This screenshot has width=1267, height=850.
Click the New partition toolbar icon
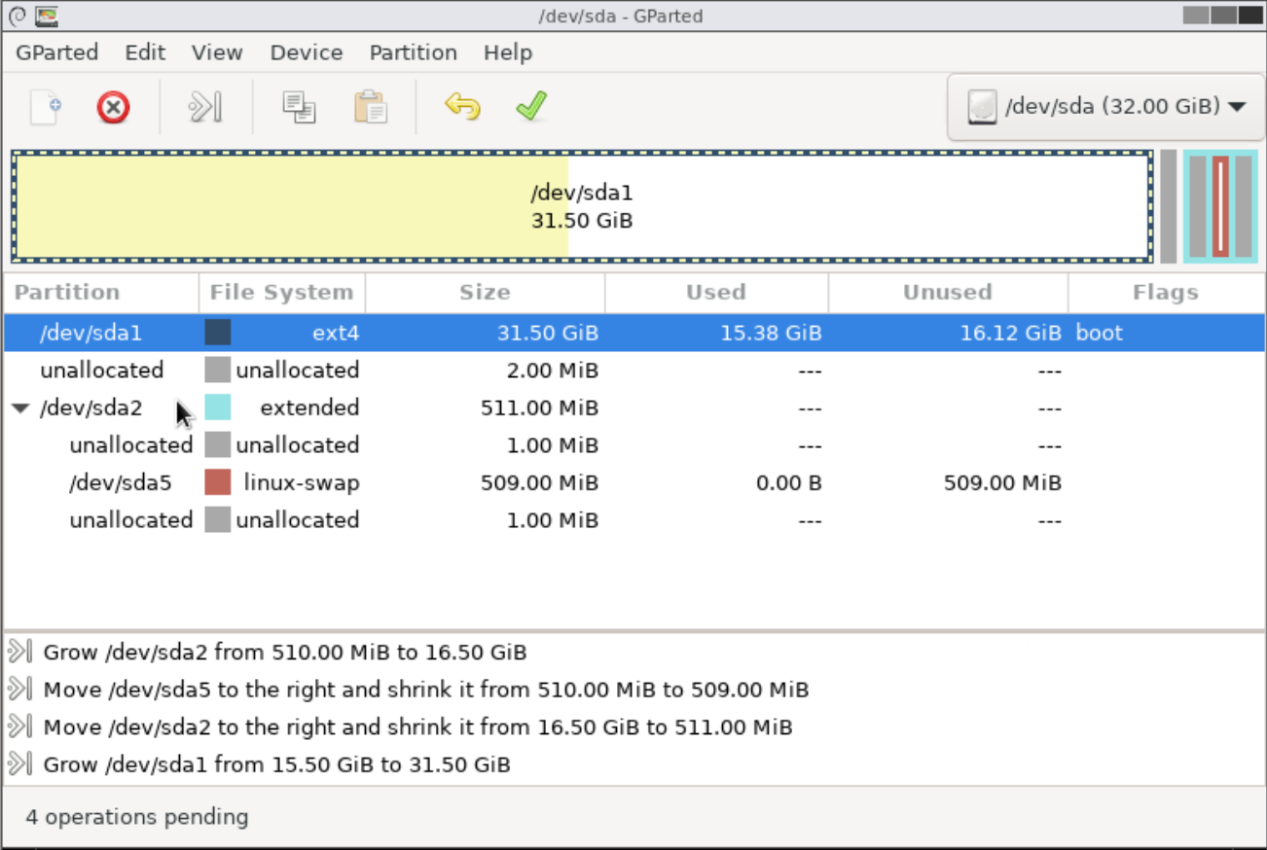click(x=46, y=107)
